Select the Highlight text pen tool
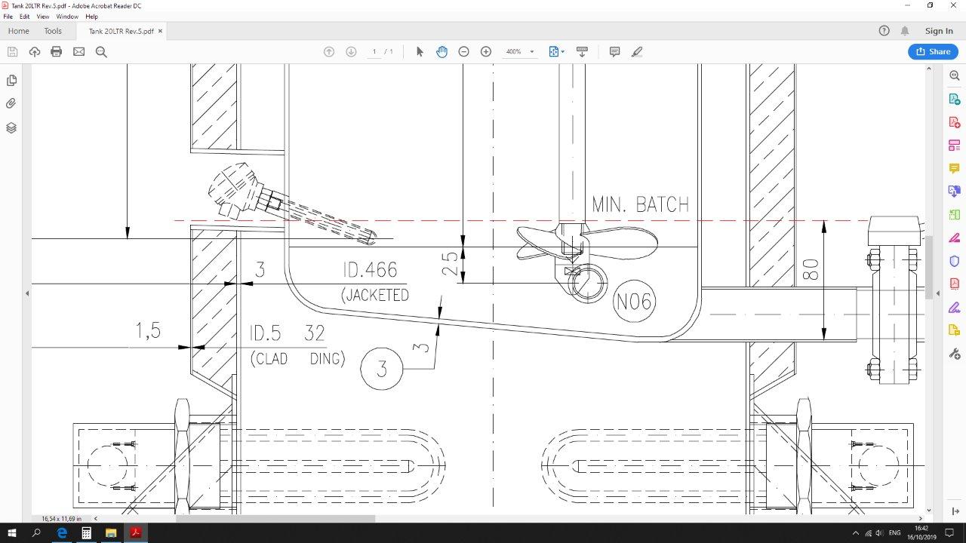This screenshot has width=966, height=543. pyautogui.click(x=637, y=52)
